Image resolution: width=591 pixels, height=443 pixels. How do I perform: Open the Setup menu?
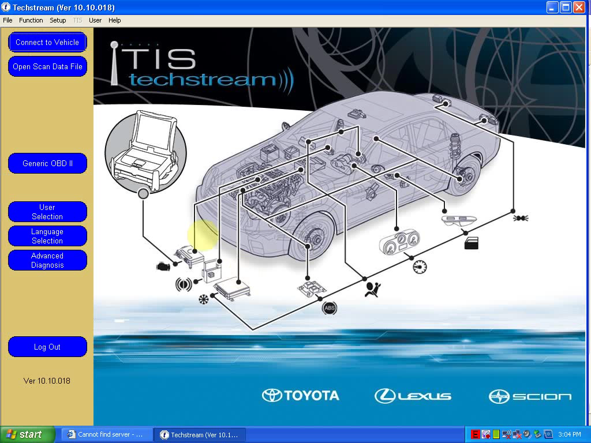pos(58,20)
